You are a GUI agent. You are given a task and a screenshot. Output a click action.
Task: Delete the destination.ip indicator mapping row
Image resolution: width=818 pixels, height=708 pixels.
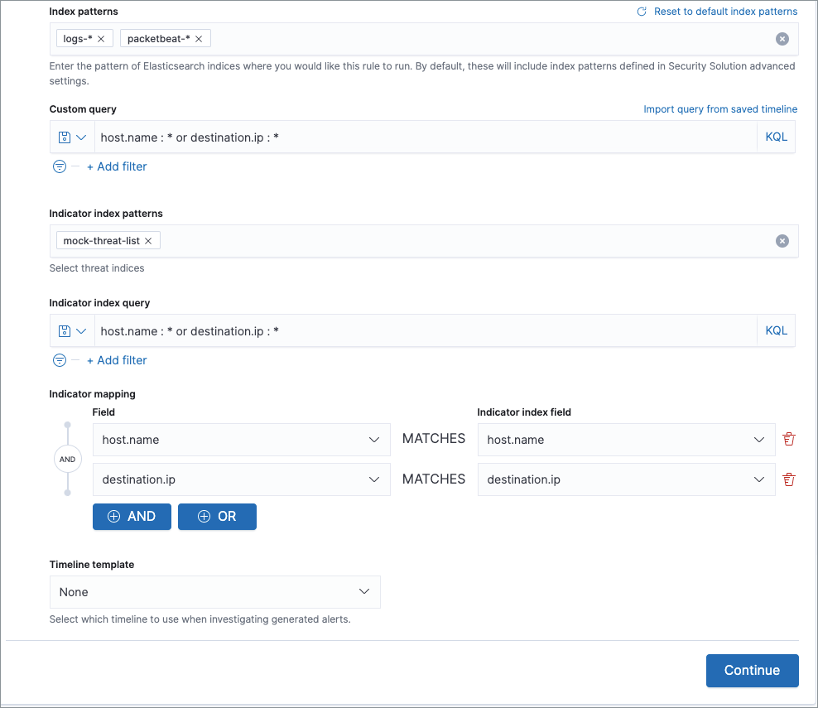tap(788, 479)
